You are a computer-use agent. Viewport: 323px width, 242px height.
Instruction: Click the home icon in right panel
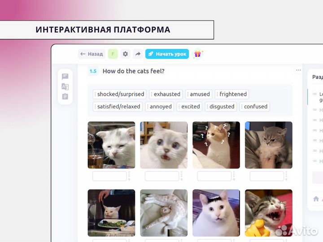[x=316, y=199]
